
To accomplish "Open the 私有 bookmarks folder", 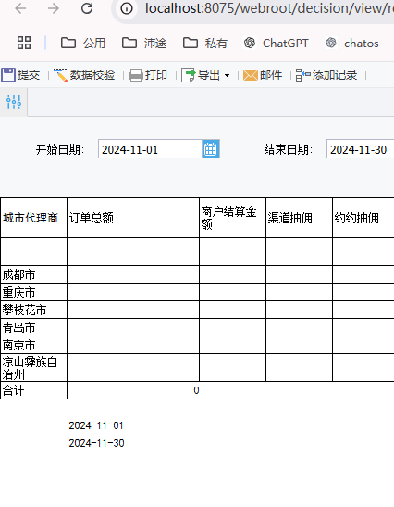I will click(205, 43).
